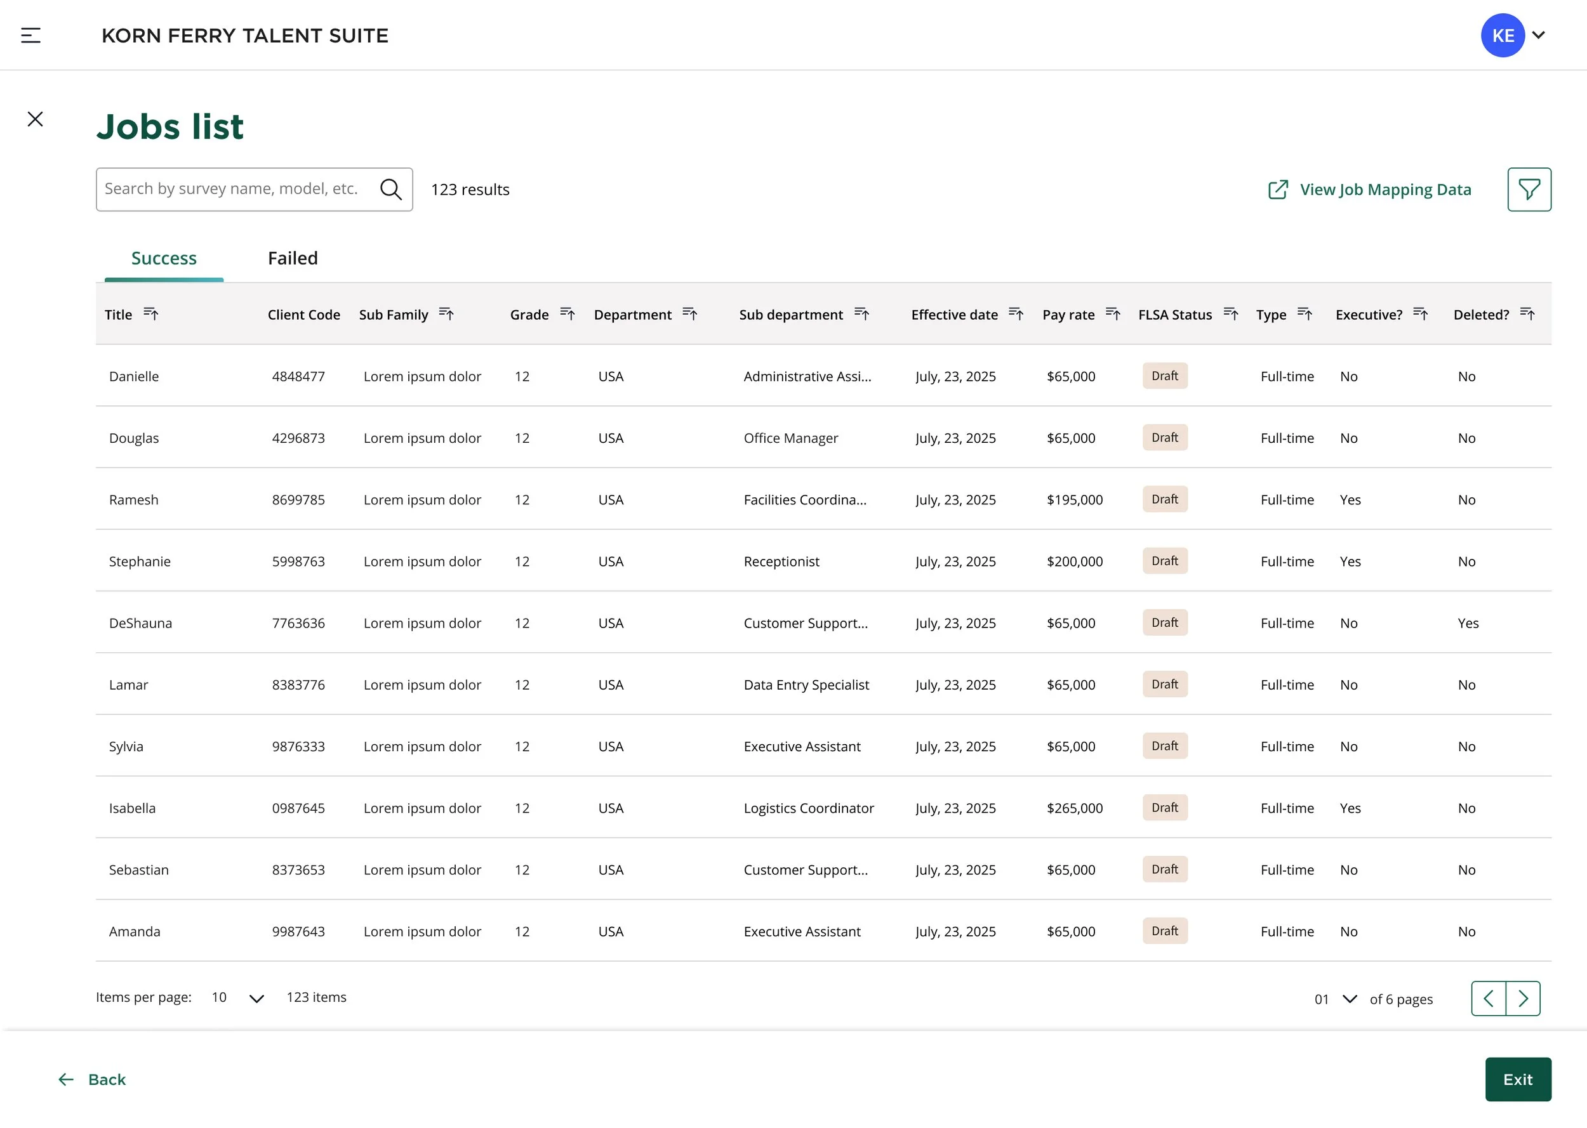1587x1128 pixels.
Task: Close the Jobs list with X
Action: [36, 119]
